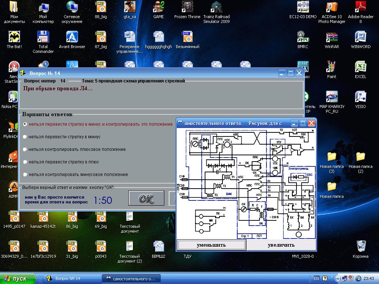The width and height of the screenshot is (379, 284).
Task: Click 'уменьшить' to shrink the diagram
Action: (x=211, y=245)
